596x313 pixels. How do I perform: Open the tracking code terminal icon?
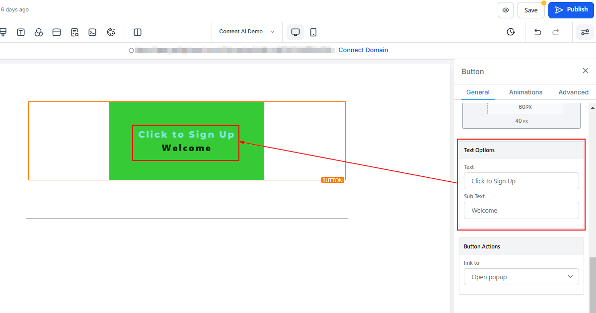coord(92,32)
